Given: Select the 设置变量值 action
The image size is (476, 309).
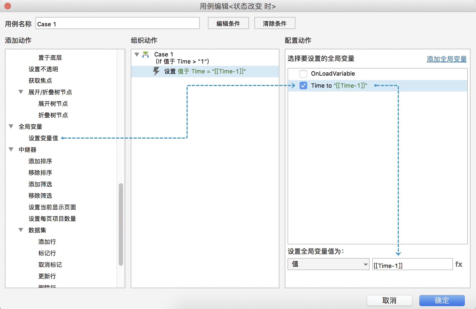Looking at the screenshot, I should coord(43,138).
